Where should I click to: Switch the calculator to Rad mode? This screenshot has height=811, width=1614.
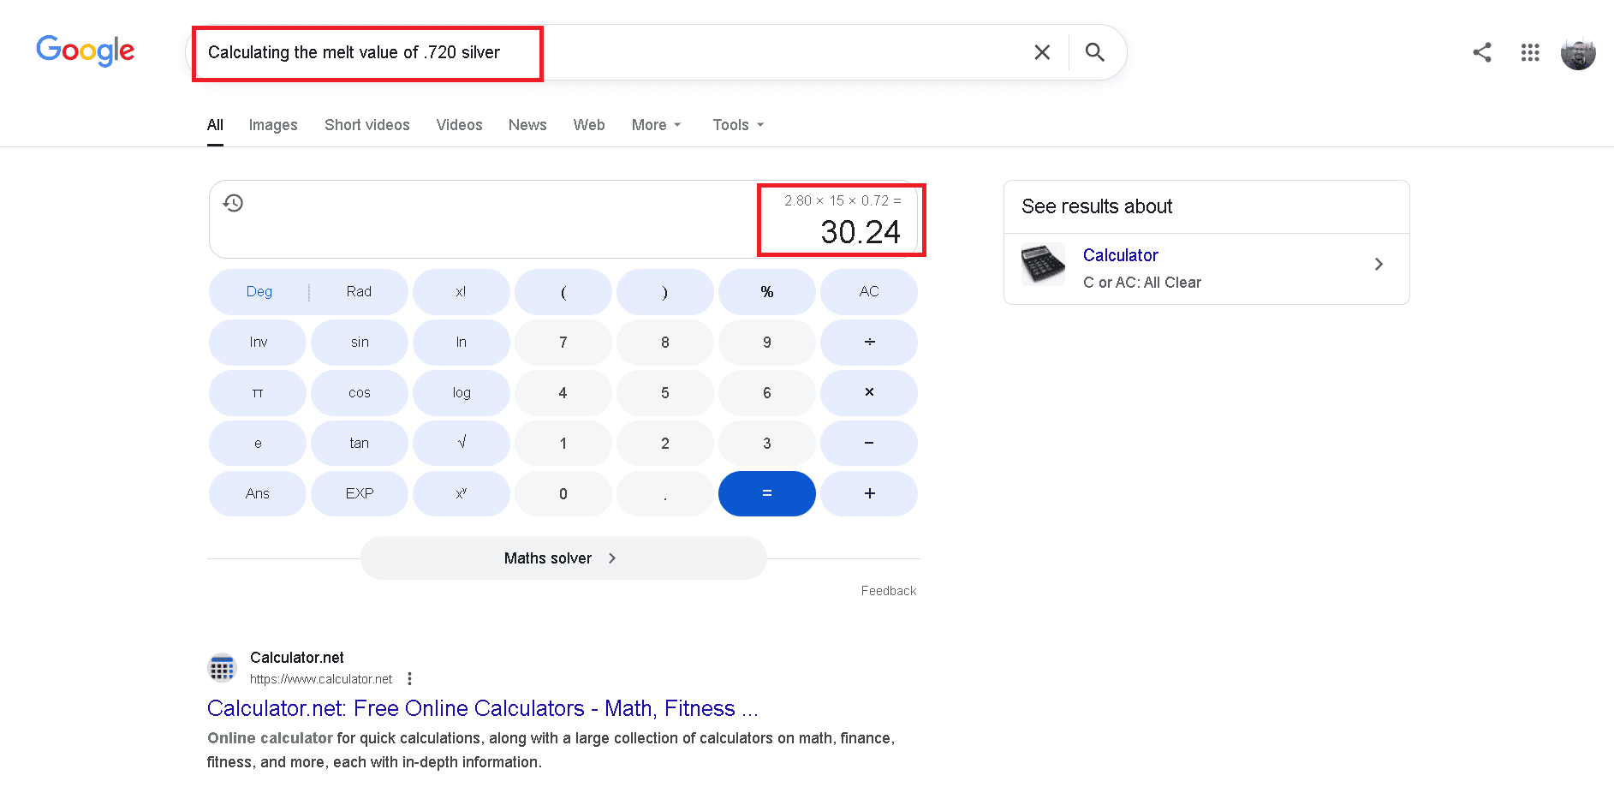tap(359, 291)
